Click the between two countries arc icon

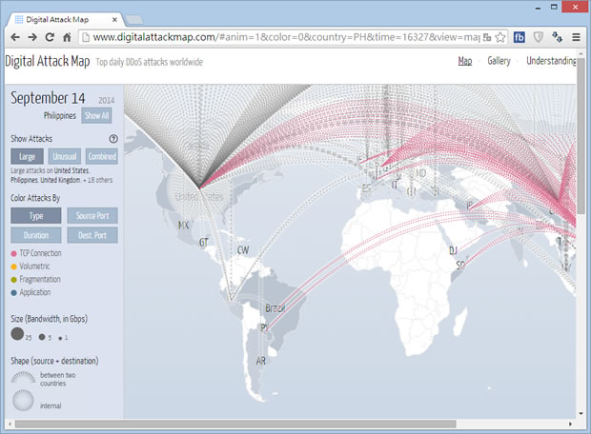[23, 378]
